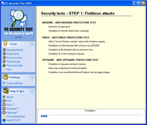Viewport: 147px width, 125px height.
Task: Click the 'In progress ...' status text
Action: 91,111
